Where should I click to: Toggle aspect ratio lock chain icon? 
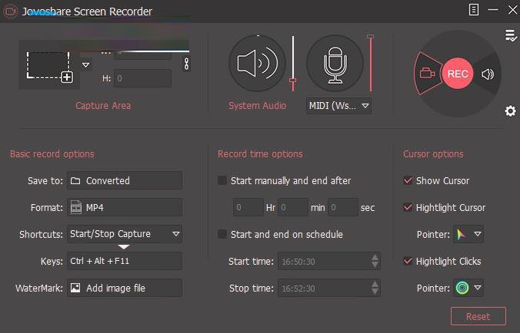[186, 64]
